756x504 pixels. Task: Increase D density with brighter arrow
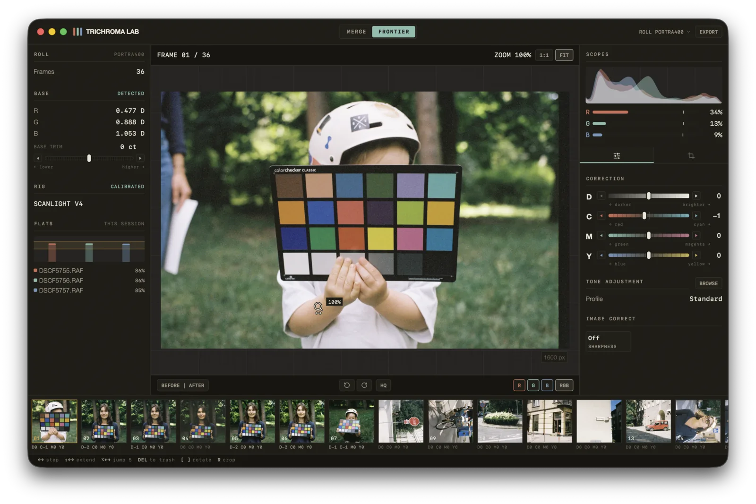point(696,196)
